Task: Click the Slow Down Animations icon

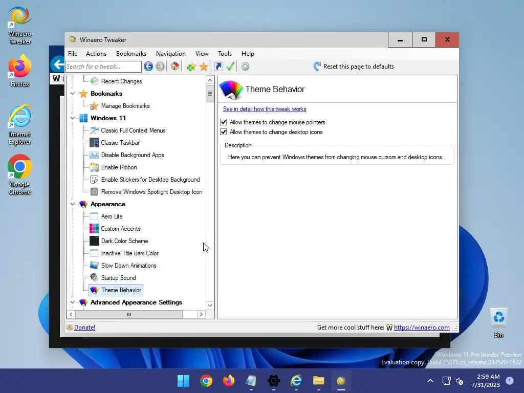Action: (x=94, y=266)
